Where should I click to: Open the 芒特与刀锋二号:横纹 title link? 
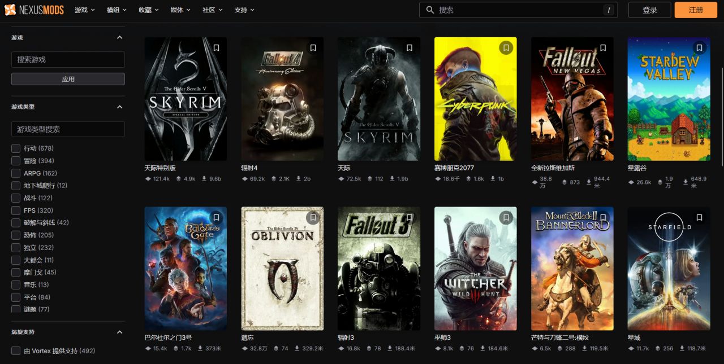pyautogui.click(x=560, y=337)
